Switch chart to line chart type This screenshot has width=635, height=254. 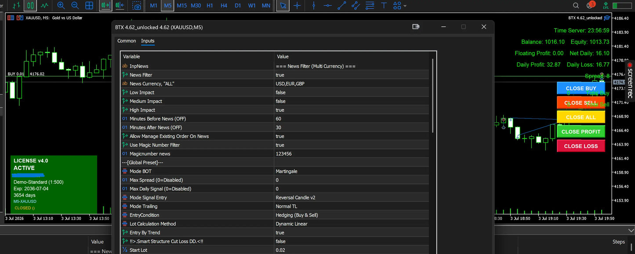44,6
